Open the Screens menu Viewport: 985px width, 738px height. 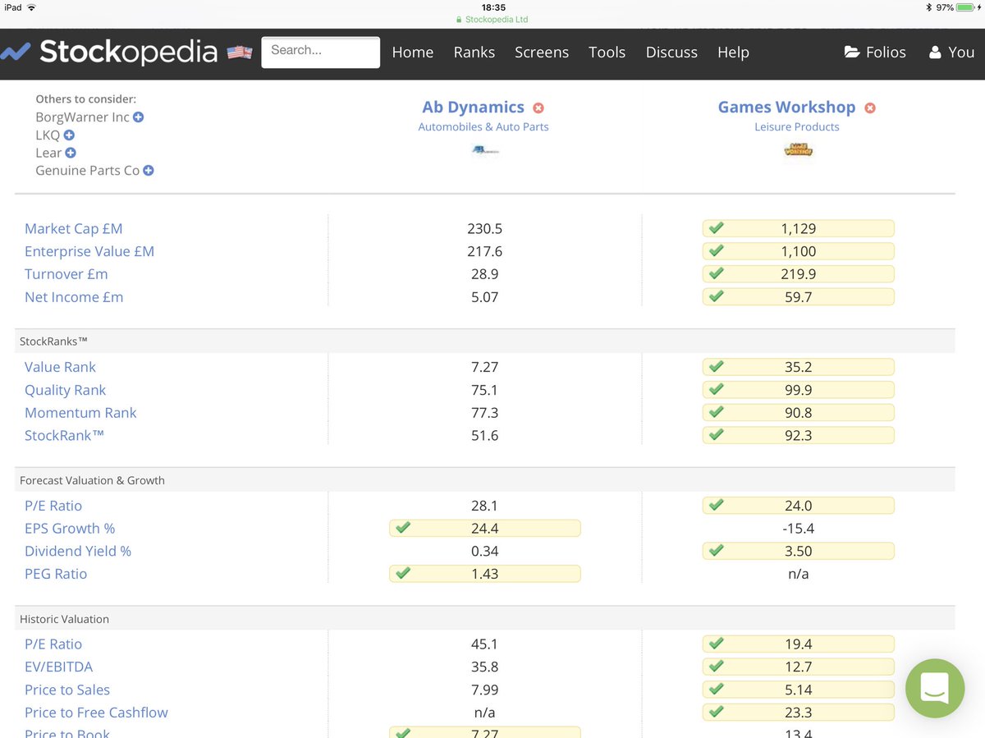pos(542,52)
